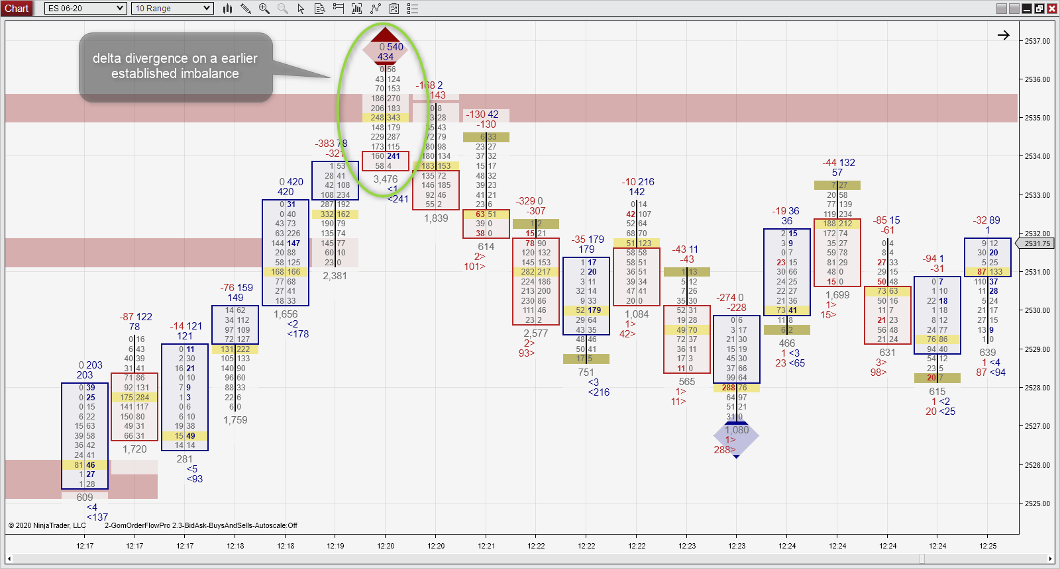Click the Chart tab label

(17, 8)
